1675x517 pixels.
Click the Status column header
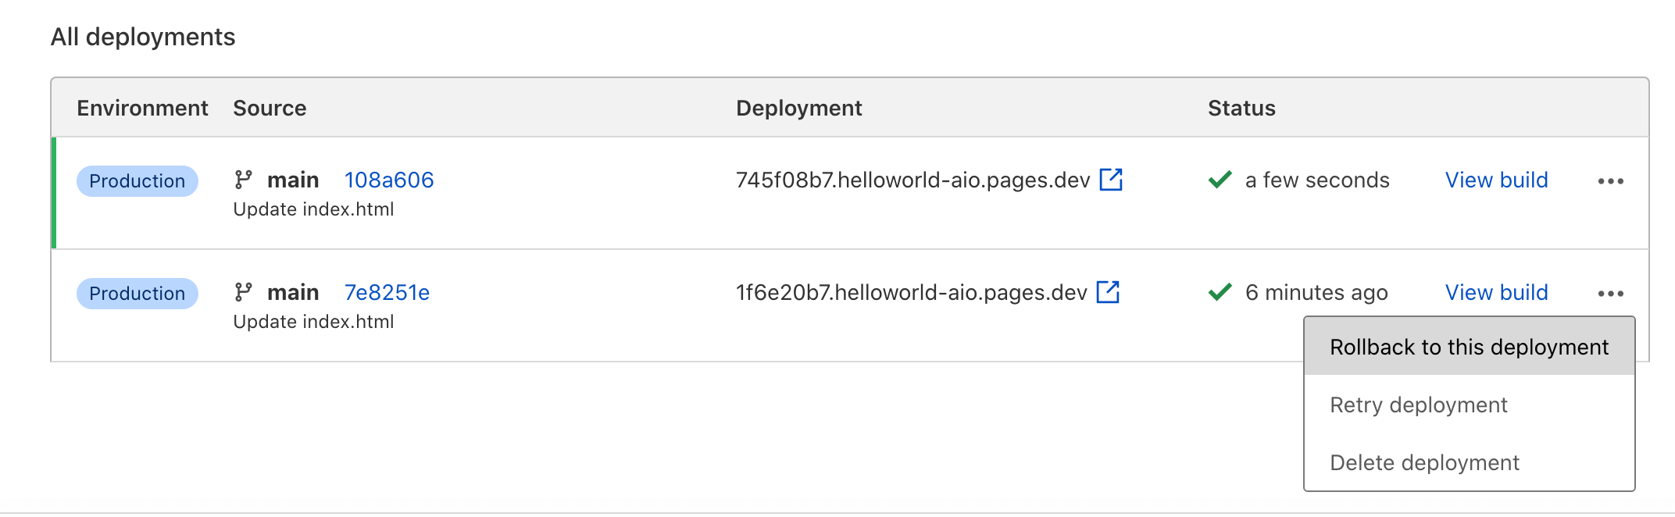(1241, 108)
